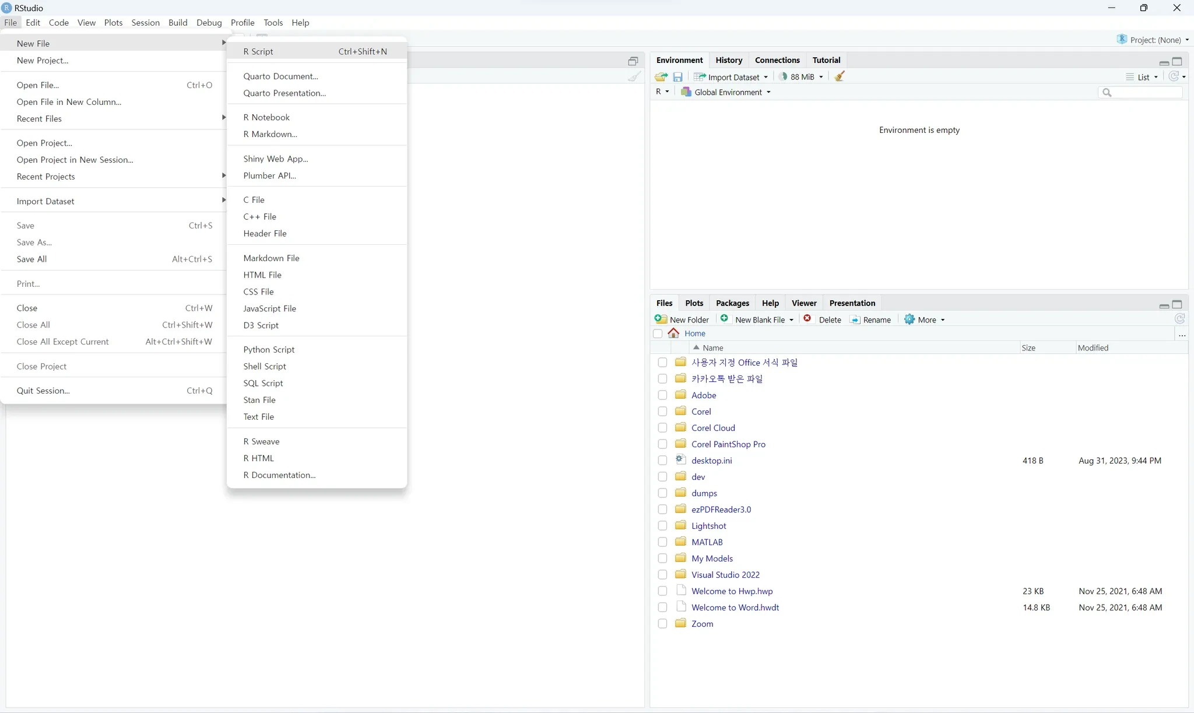This screenshot has height=713, width=1194.
Task: Click the Home icon in Files path bar
Action: click(673, 333)
